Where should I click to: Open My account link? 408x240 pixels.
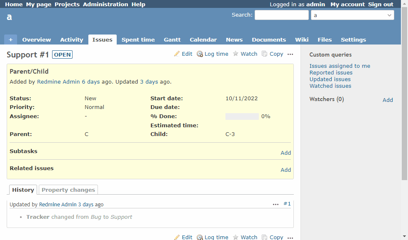click(x=348, y=4)
